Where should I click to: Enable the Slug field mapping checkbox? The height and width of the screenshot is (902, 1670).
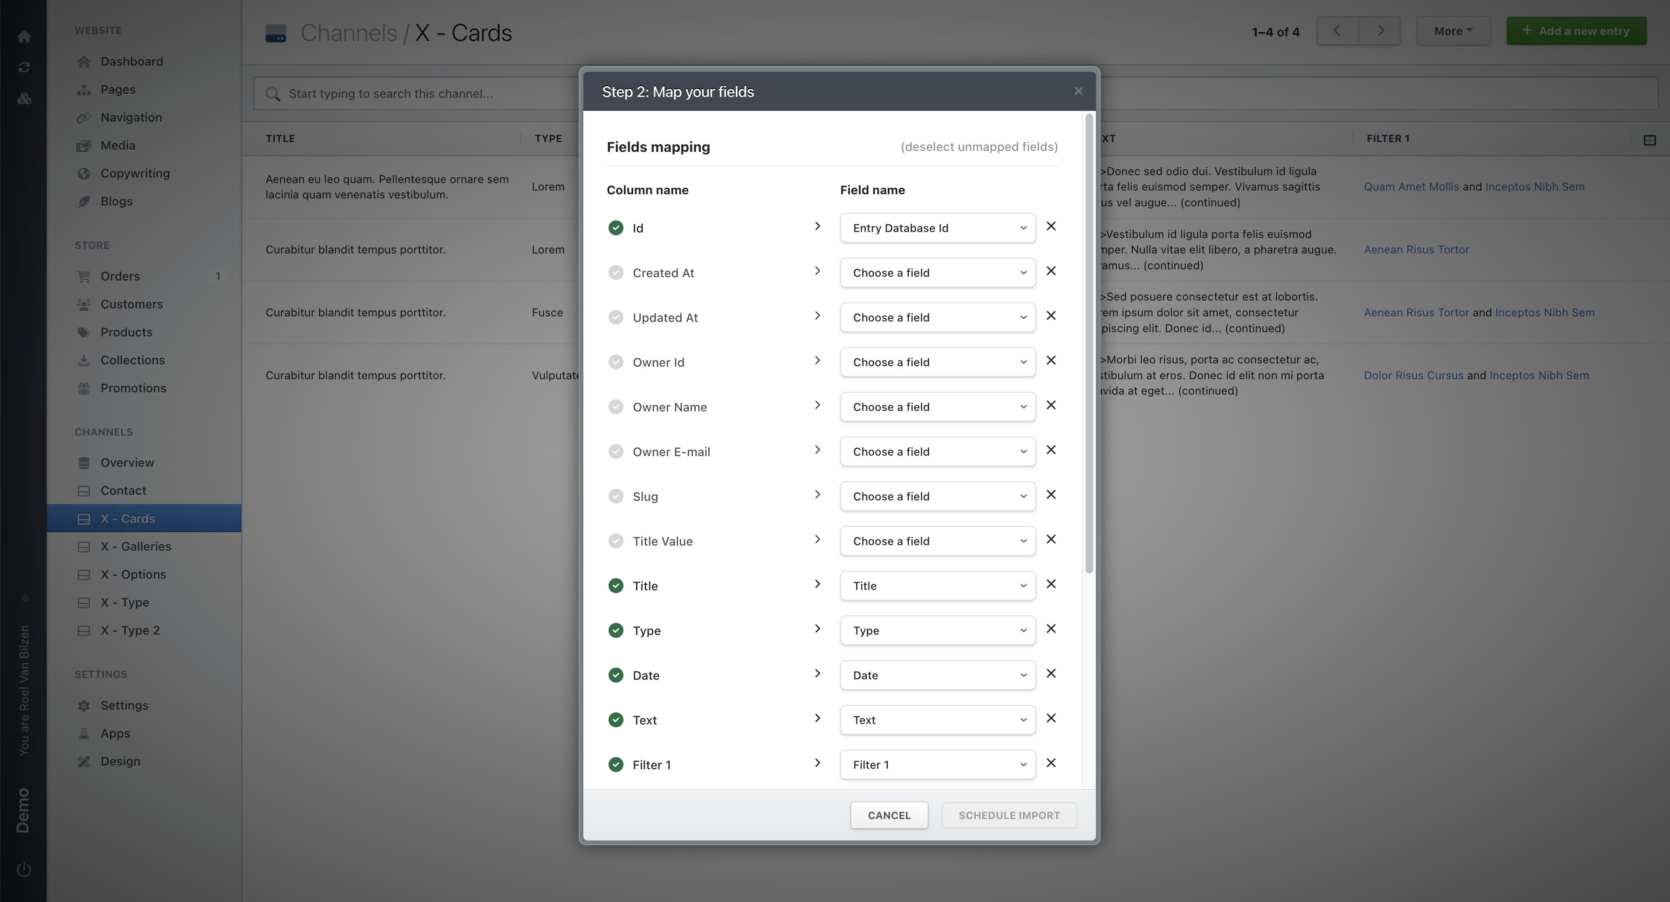tap(615, 496)
